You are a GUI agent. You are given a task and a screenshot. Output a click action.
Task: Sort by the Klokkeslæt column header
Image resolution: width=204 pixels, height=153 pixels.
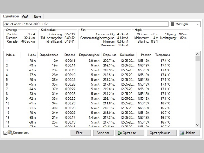pyautogui.click(x=127, y=55)
